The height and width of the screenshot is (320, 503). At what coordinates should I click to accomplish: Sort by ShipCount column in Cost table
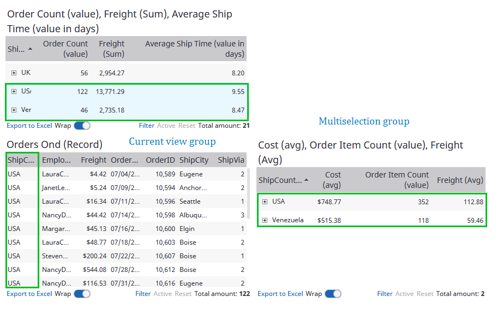coord(280,180)
